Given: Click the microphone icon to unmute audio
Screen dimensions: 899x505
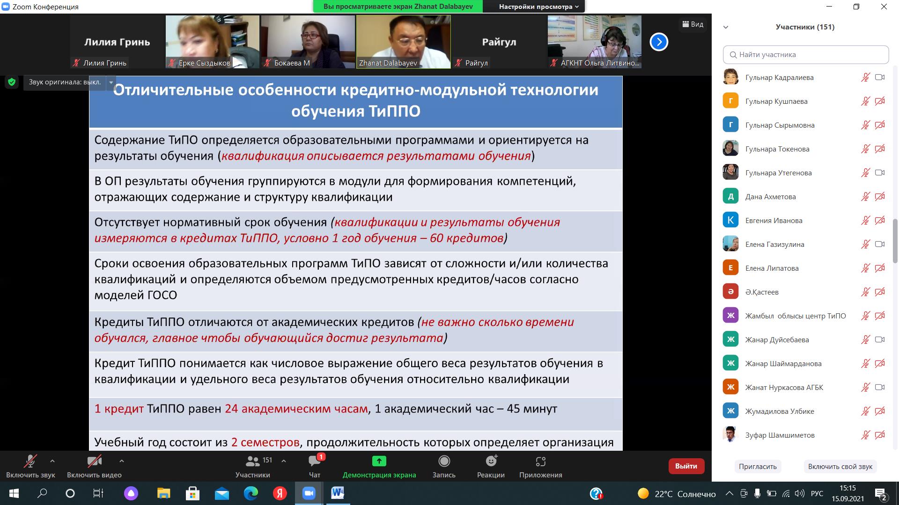Looking at the screenshot, I should pos(30,462).
